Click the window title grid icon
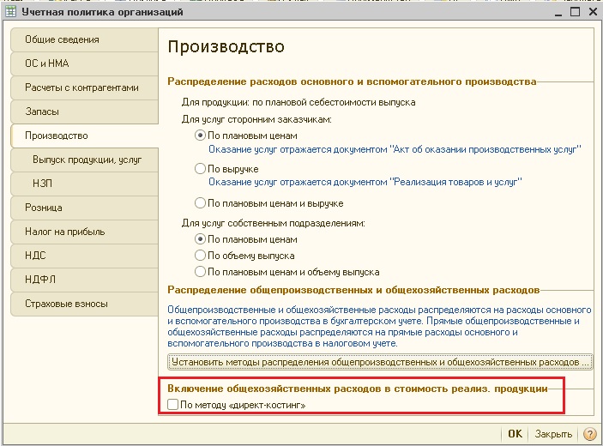603x446 pixels. coord(11,12)
